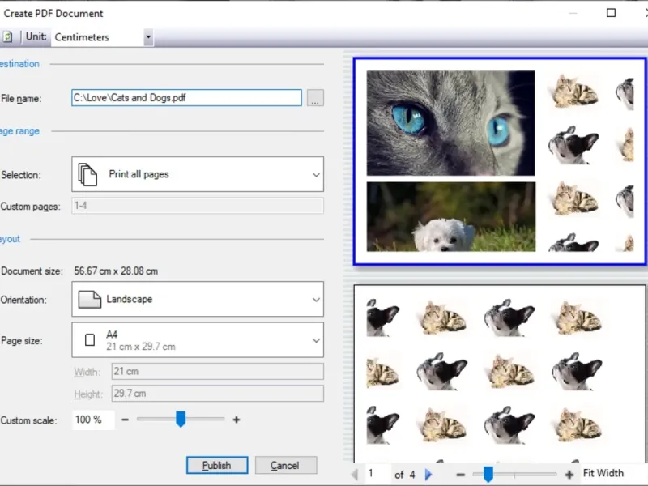Decrease custom scale with minus button

pyautogui.click(x=126, y=420)
